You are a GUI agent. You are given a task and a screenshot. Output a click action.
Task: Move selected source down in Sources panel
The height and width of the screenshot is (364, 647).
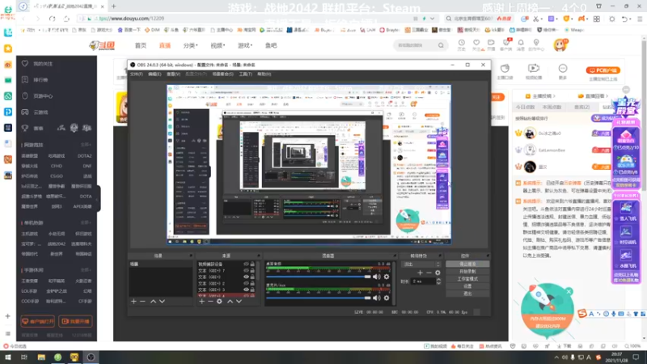[x=239, y=301]
